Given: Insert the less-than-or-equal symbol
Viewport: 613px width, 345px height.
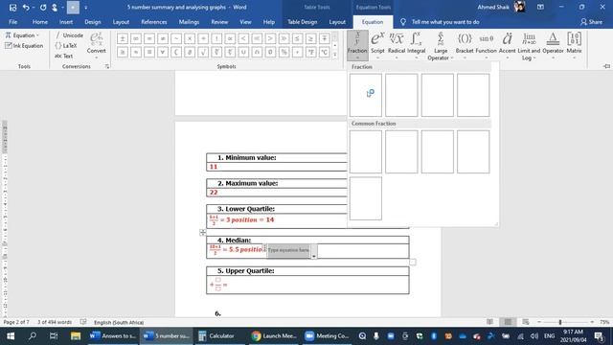Looking at the screenshot, I should pos(297,38).
